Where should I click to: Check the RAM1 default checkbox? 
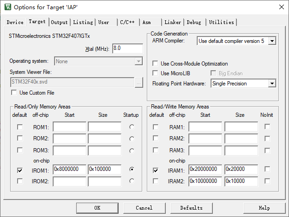coord(156,127)
